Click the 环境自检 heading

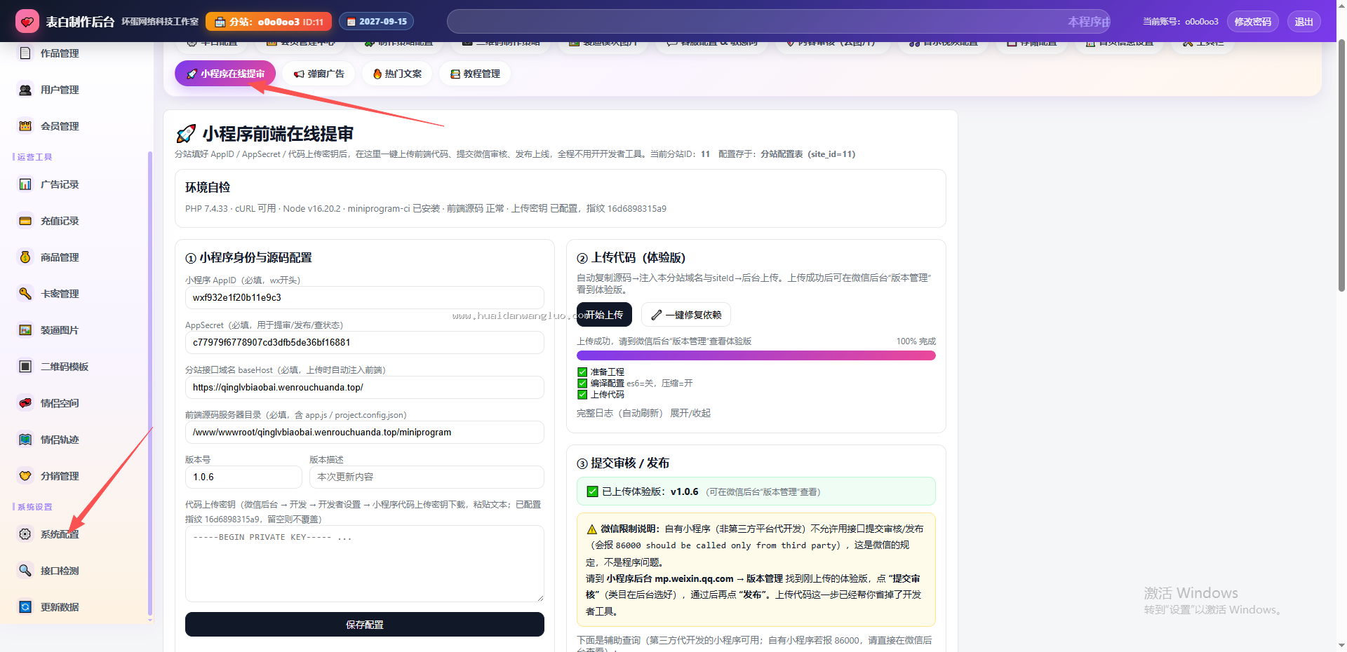coord(208,187)
